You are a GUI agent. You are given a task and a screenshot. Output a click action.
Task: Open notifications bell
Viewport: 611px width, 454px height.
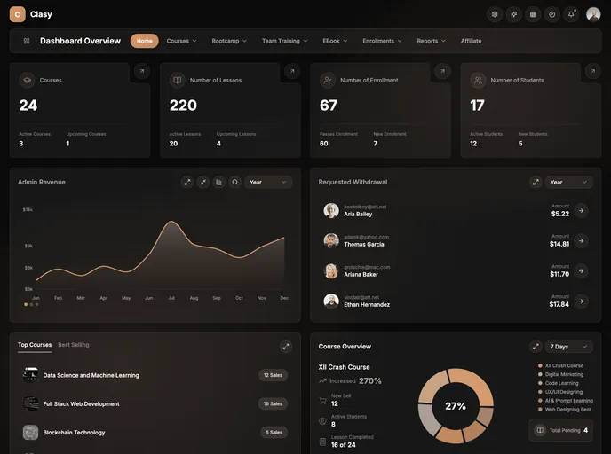click(x=571, y=14)
